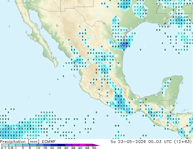Click the 25–30 mm navy legend swatch
Viewport: 193px width, 149px height.
(x=61, y=145)
